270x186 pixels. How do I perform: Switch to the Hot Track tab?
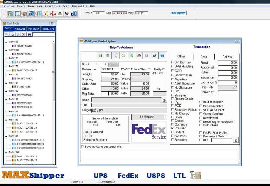(34, 29)
